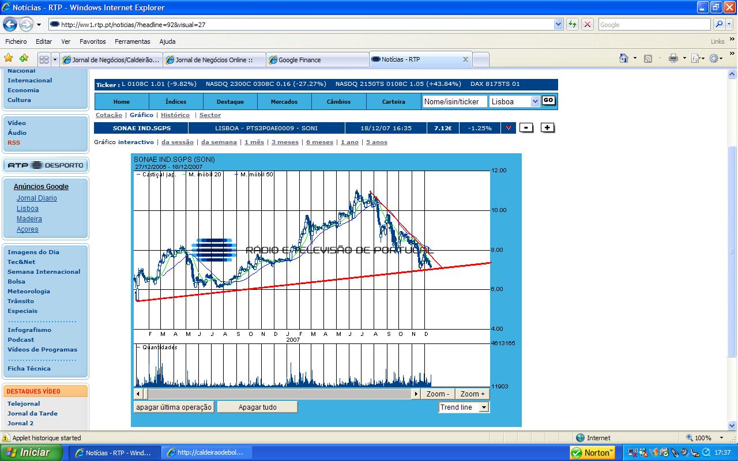Show the 3 meses chart period

[285, 142]
